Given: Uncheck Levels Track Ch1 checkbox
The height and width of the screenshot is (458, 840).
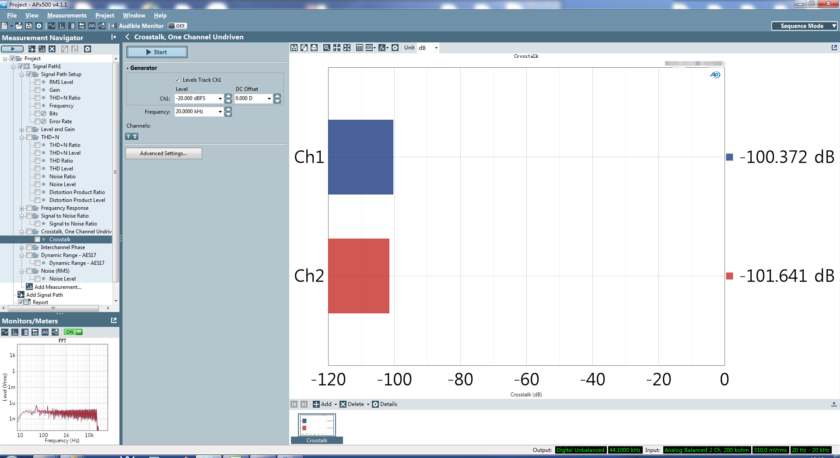Looking at the screenshot, I should [178, 80].
